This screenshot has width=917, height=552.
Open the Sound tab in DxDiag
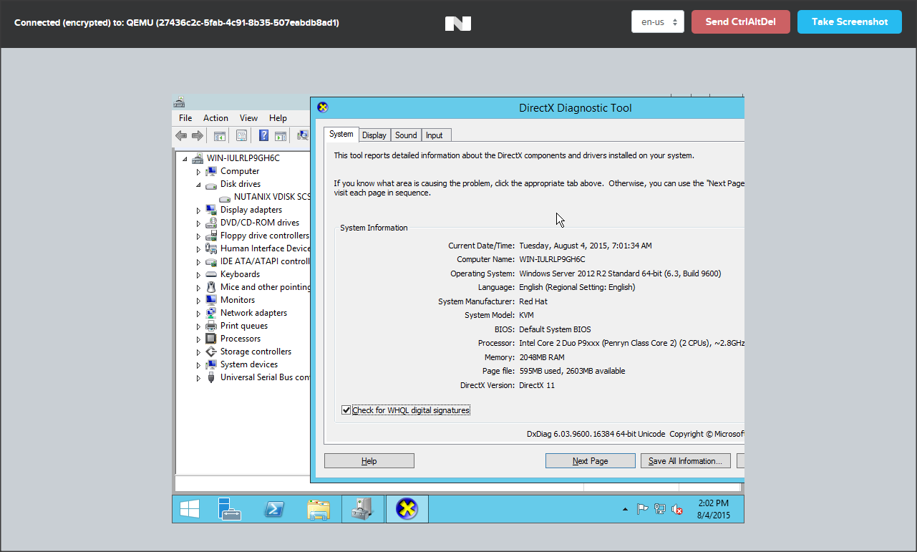(406, 135)
